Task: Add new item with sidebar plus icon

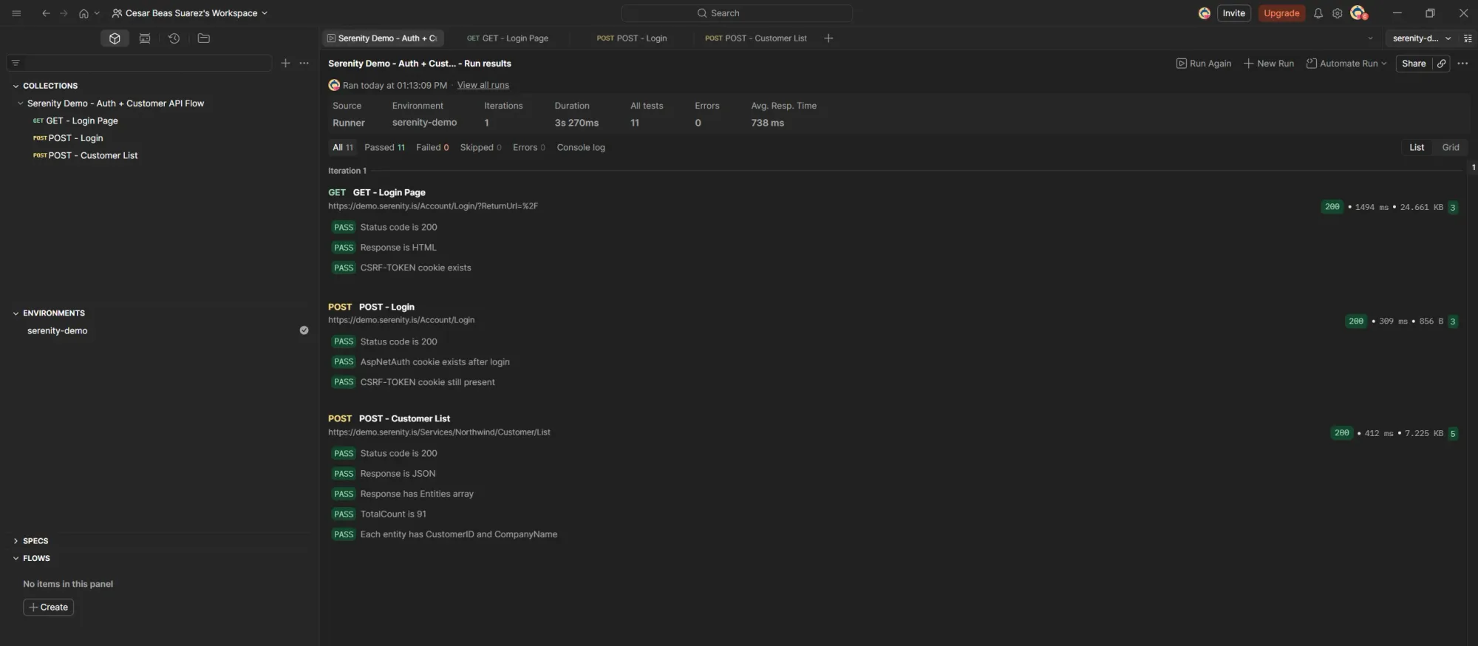Action: point(285,63)
